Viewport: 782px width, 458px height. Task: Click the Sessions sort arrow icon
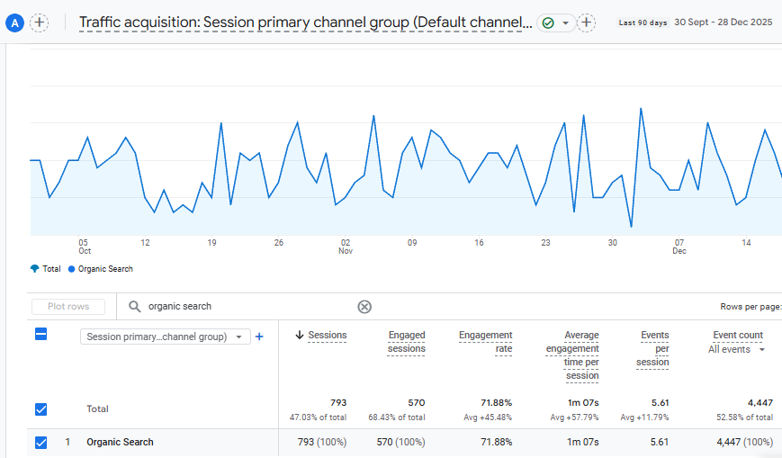(300, 336)
